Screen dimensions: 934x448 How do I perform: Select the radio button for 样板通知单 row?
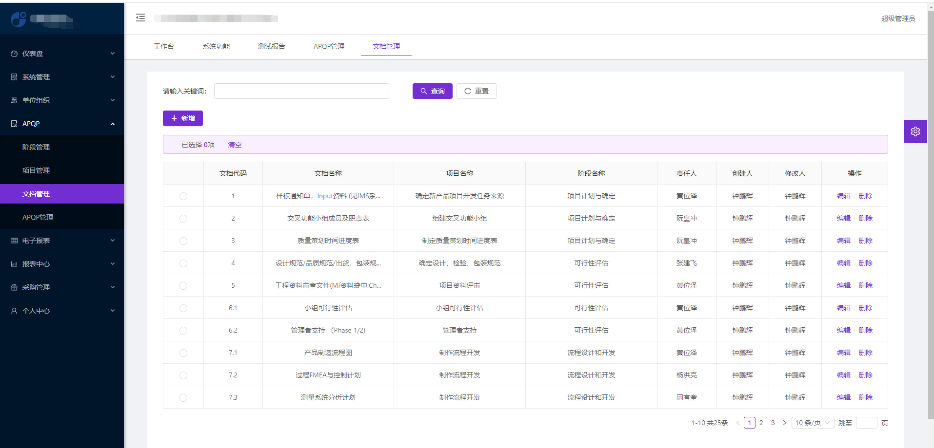pyautogui.click(x=183, y=196)
